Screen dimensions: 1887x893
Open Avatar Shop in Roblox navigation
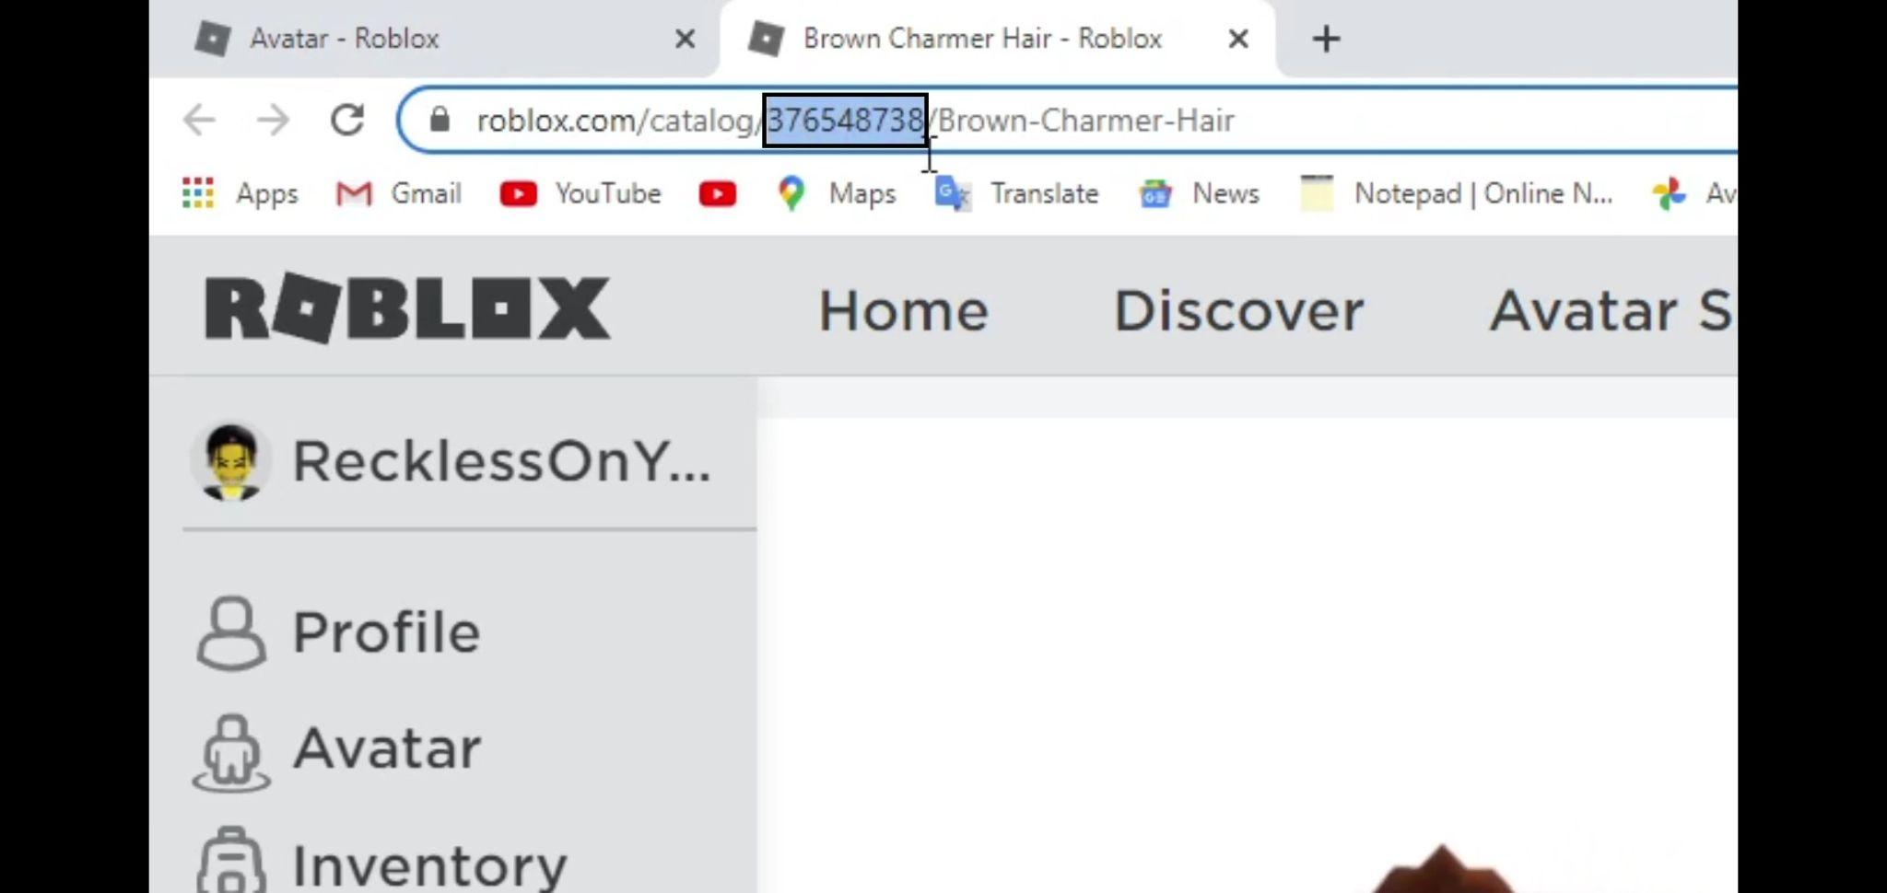click(x=1612, y=310)
